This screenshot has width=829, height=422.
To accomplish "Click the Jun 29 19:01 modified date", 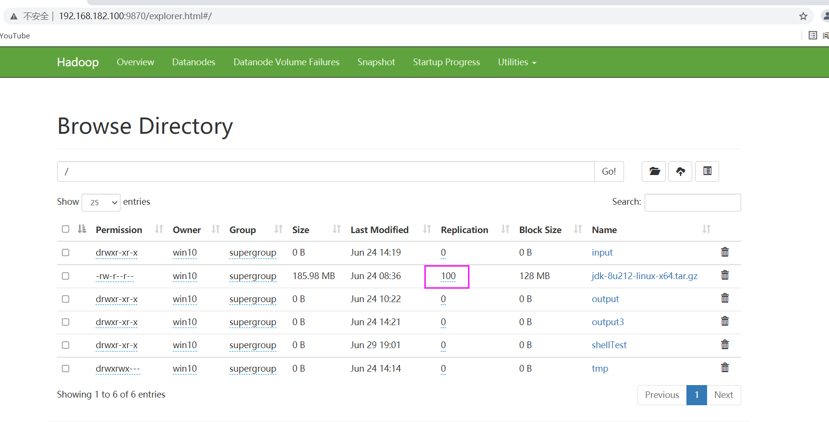I will pyautogui.click(x=375, y=345).
